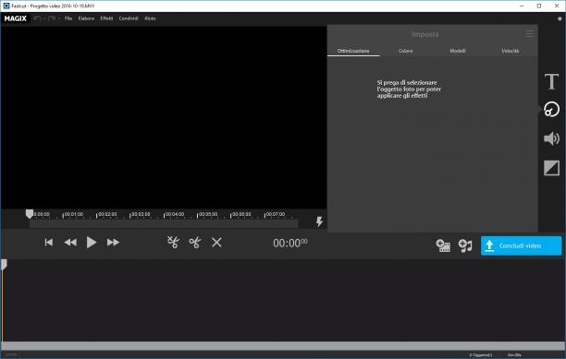Open the Imposta panel hamburger menu
The height and width of the screenshot is (359, 566).
point(529,34)
